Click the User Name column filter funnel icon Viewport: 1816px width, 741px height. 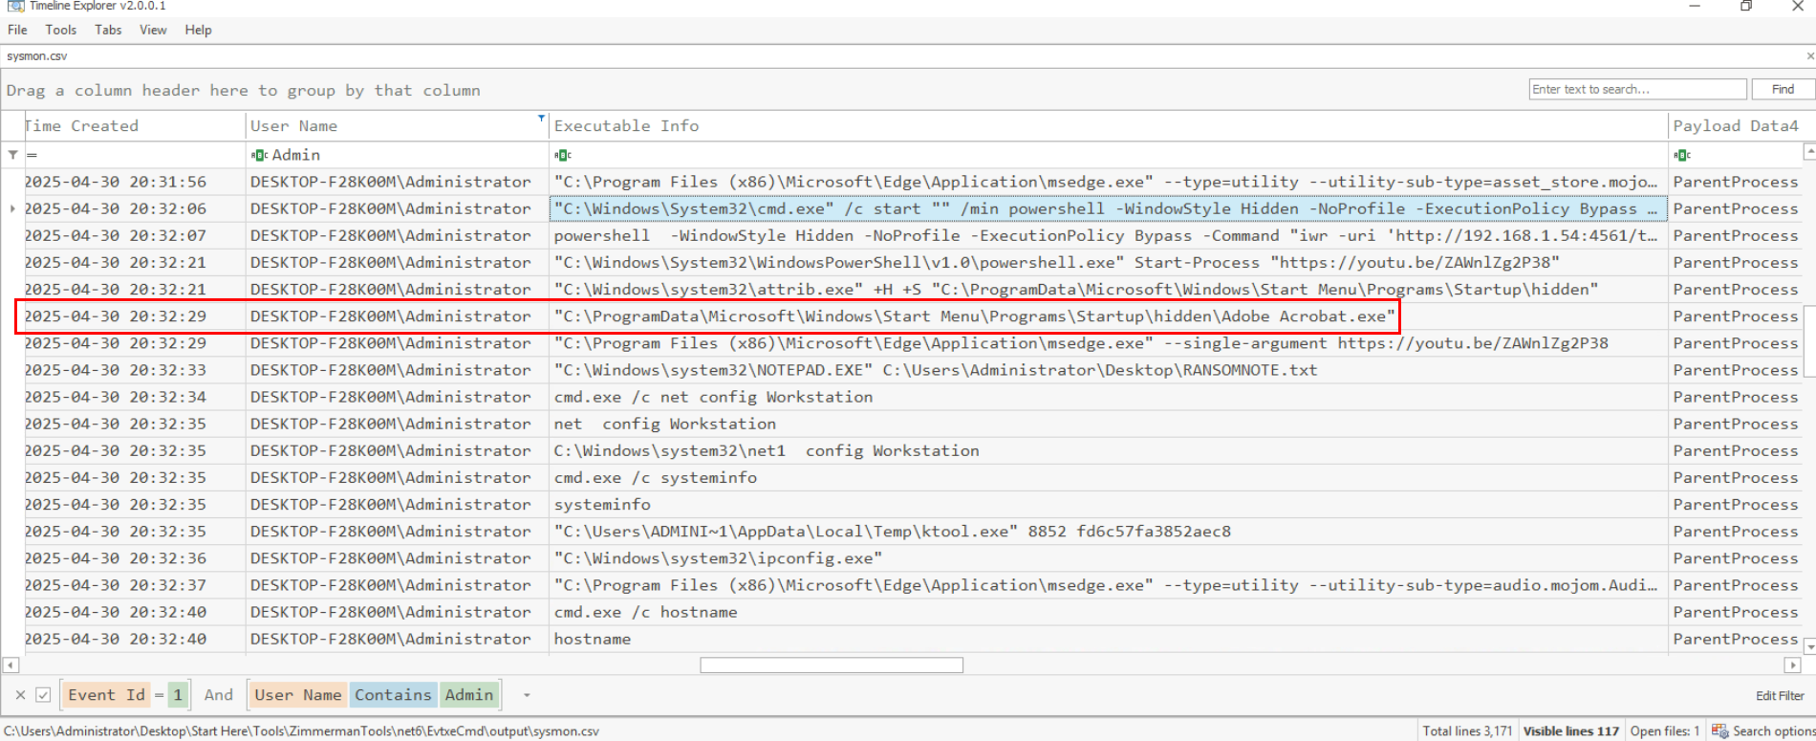click(541, 119)
